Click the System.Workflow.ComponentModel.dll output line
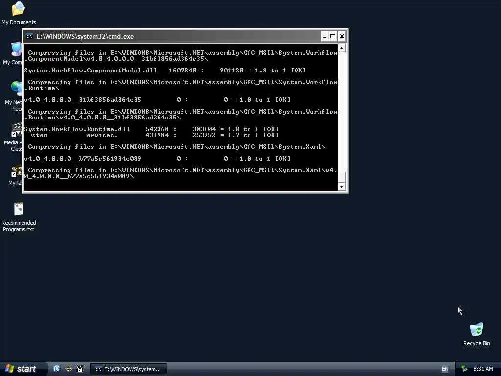This screenshot has height=376, width=501. tap(165, 70)
